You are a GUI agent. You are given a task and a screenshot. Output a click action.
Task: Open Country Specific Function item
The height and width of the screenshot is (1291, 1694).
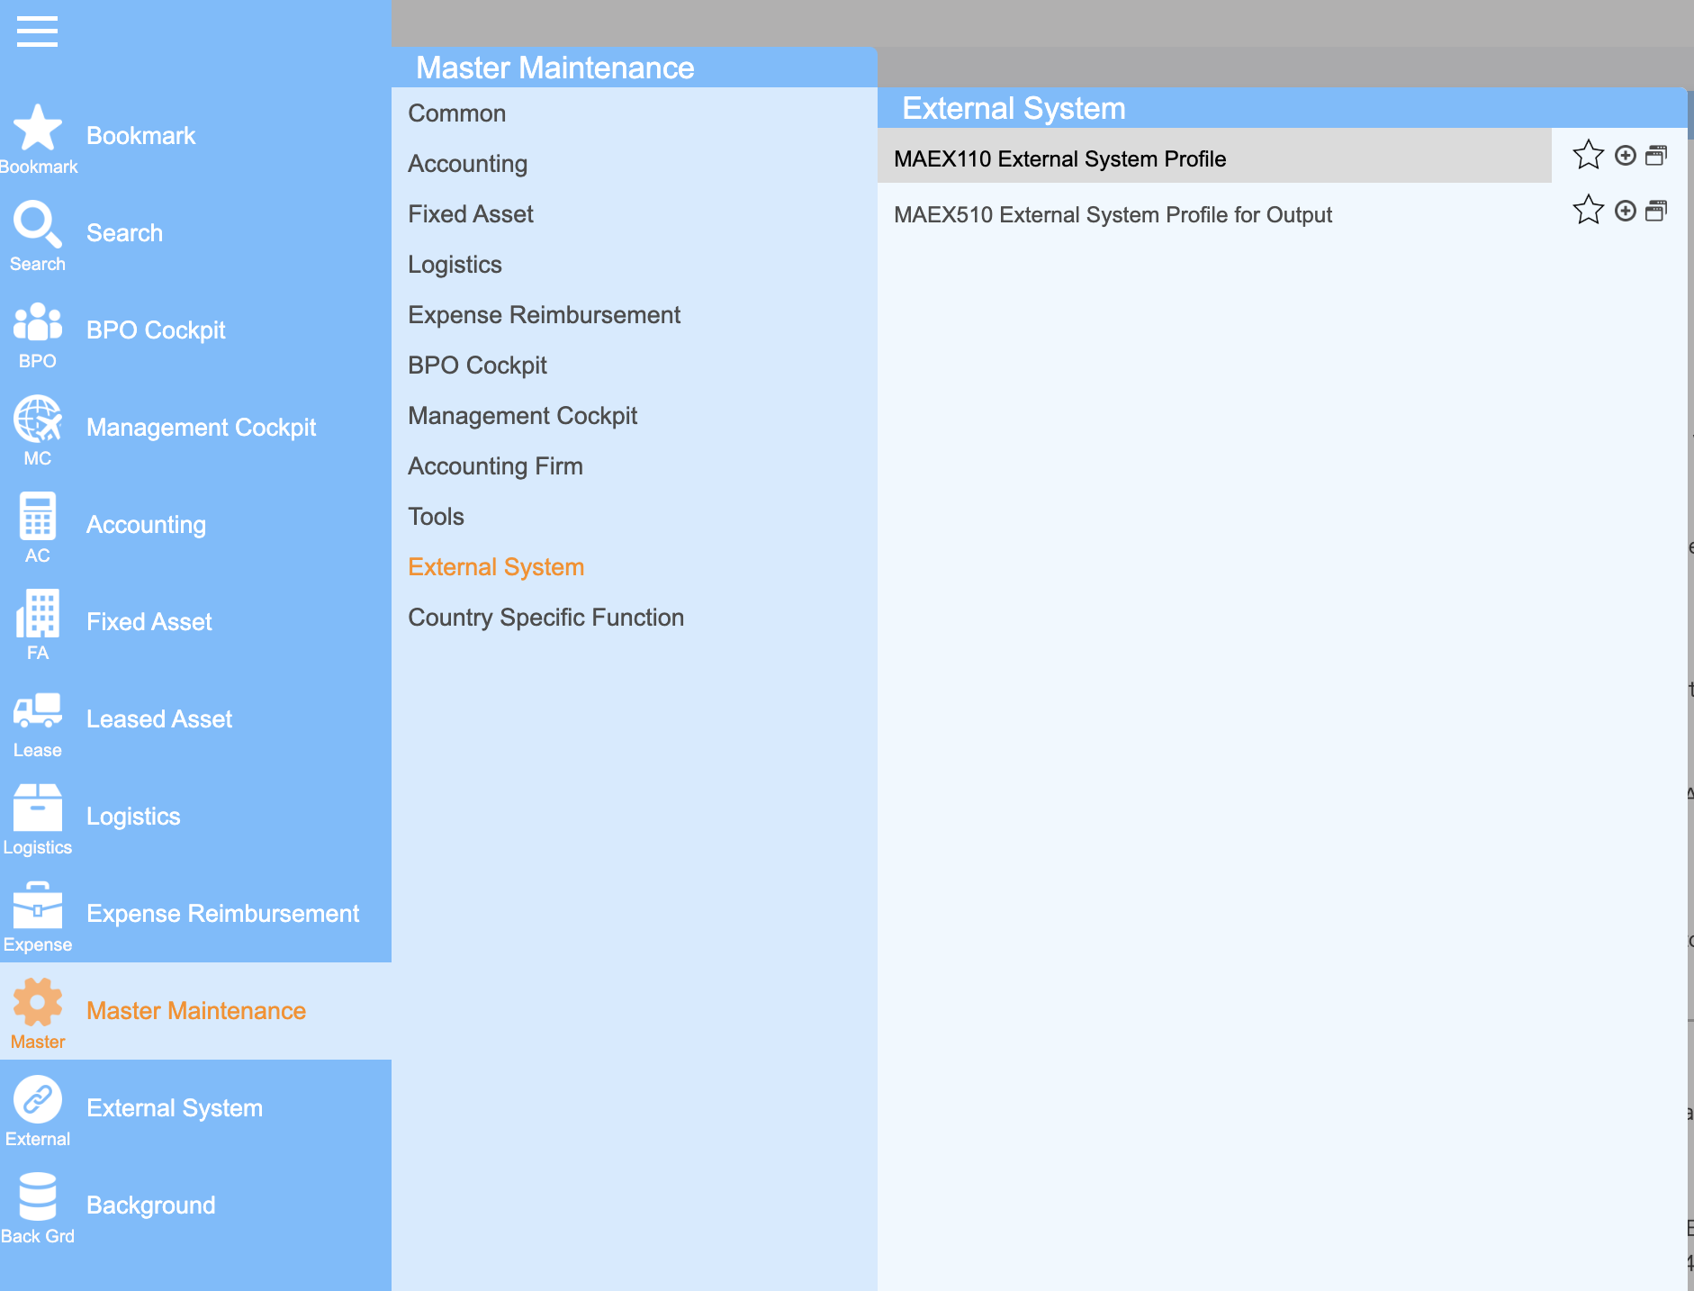click(x=546, y=618)
